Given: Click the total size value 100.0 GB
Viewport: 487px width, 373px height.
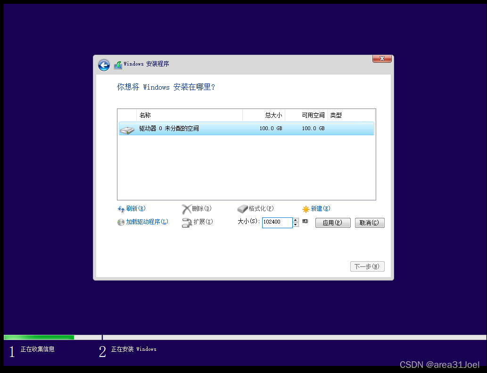Looking at the screenshot, I should coord(271,128).
